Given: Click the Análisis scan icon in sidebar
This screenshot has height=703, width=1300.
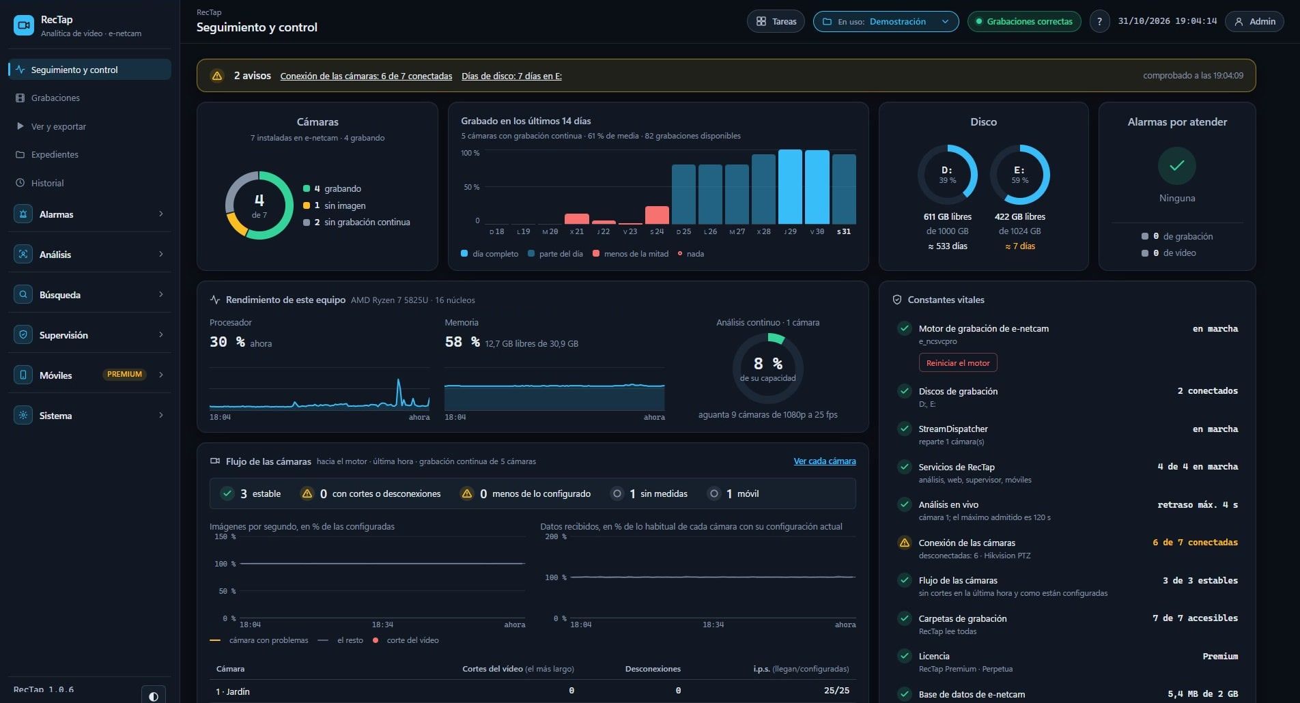Looking at the screenshot, I should tap(23, 254).
